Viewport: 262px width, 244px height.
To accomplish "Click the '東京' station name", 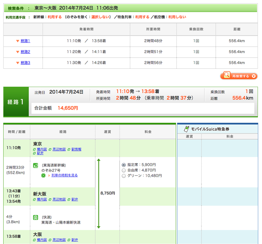I will [x=37, y=144].
